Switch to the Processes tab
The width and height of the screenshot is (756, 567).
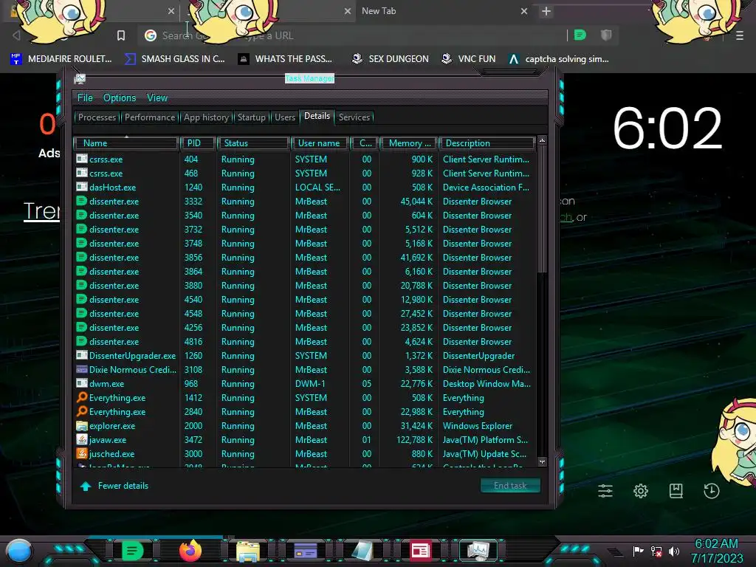[x=97, y=117]
